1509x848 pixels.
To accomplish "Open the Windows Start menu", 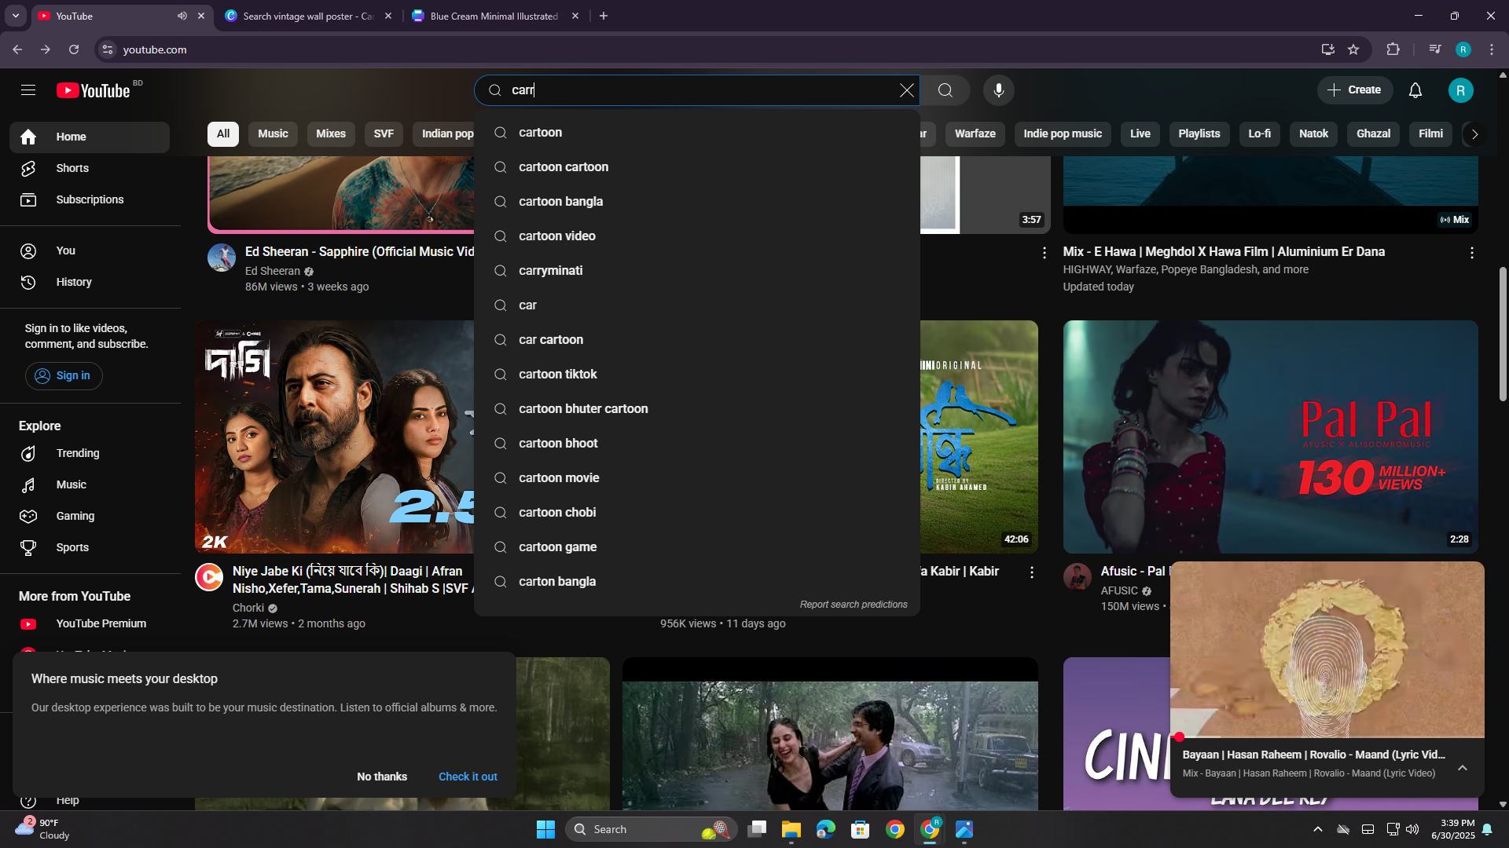I will point(545,829).
